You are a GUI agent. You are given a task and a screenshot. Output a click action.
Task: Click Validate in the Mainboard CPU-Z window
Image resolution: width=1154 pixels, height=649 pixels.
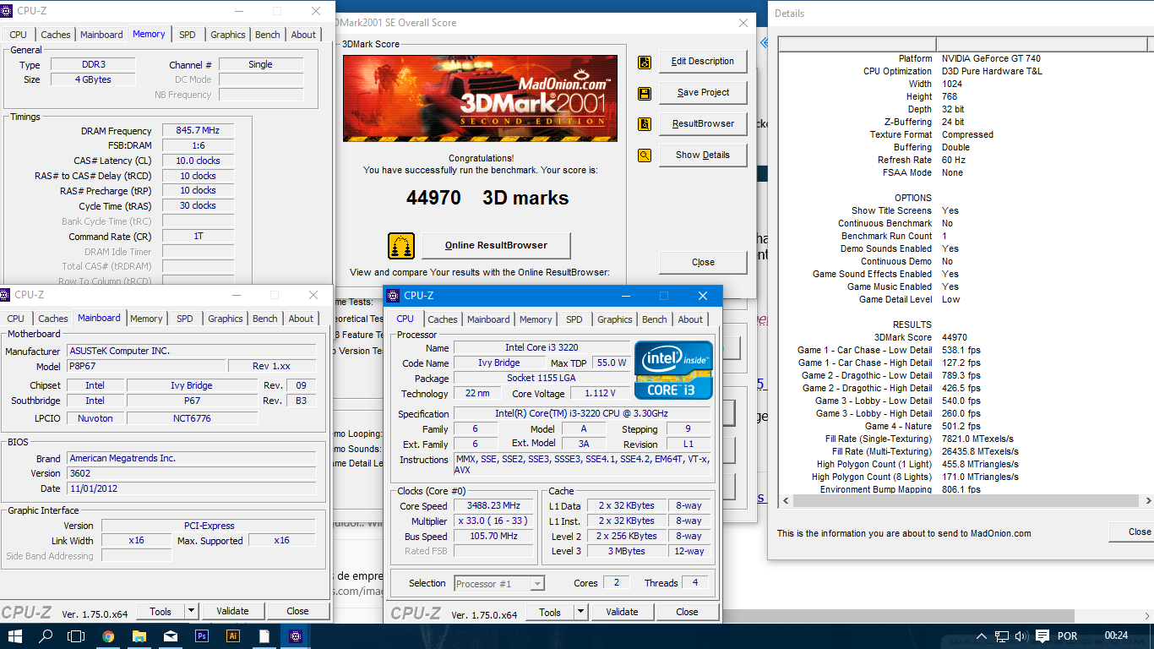[x=232, y=611]
